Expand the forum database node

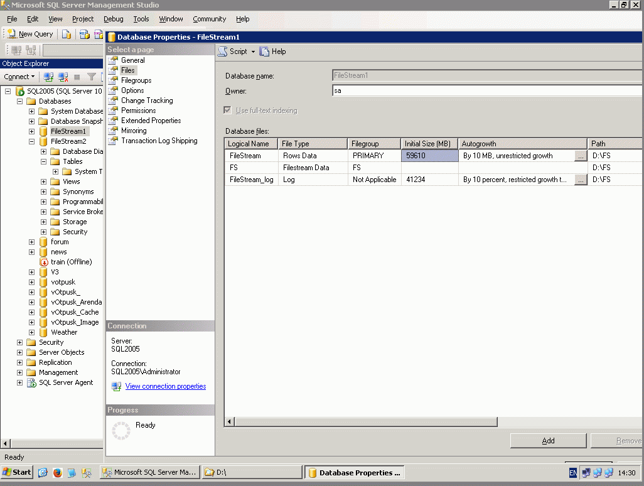click(x=31, y=242)
